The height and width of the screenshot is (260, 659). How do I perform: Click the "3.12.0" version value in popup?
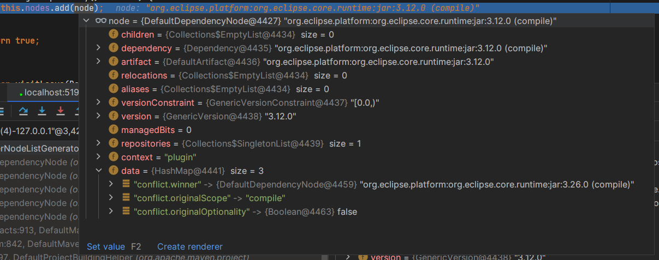tap(281, 116)
